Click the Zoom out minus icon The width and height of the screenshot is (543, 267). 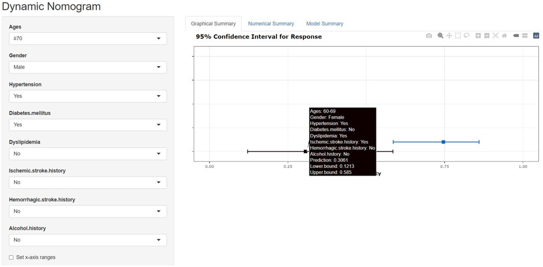tap(487, 36)
